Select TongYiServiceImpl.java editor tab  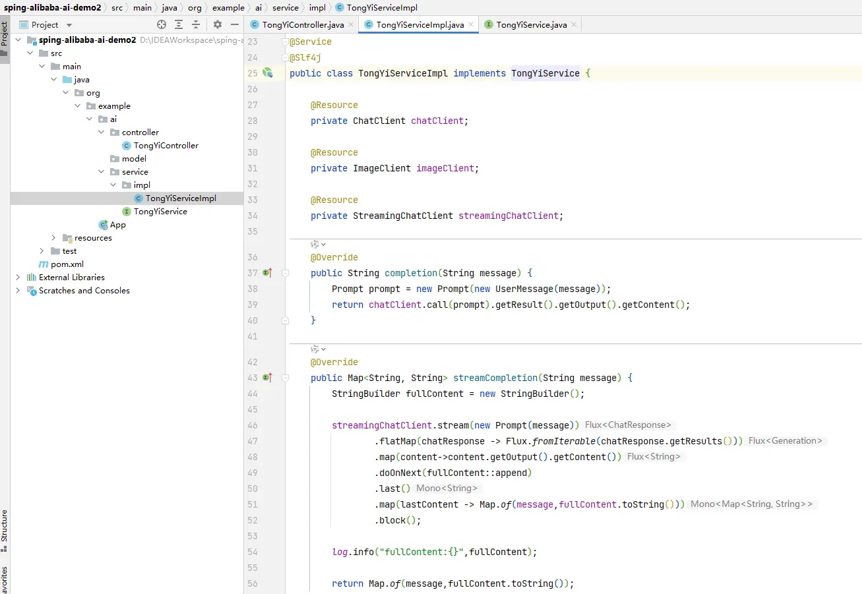point(420,24)
